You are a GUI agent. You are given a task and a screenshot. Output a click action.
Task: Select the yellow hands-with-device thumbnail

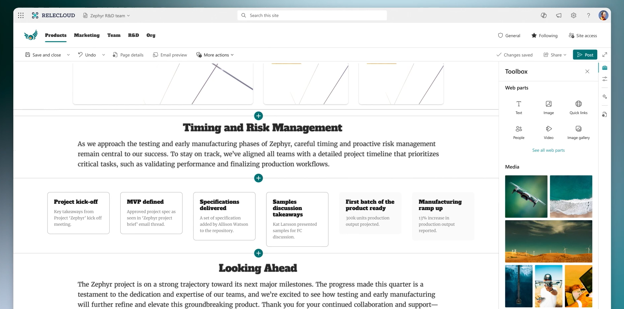pos(579,286)
